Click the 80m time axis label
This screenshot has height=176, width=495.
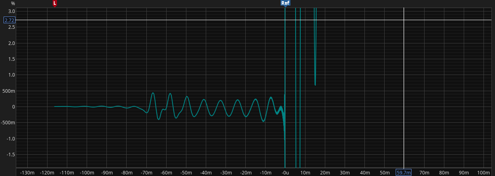tap(444, 172)
